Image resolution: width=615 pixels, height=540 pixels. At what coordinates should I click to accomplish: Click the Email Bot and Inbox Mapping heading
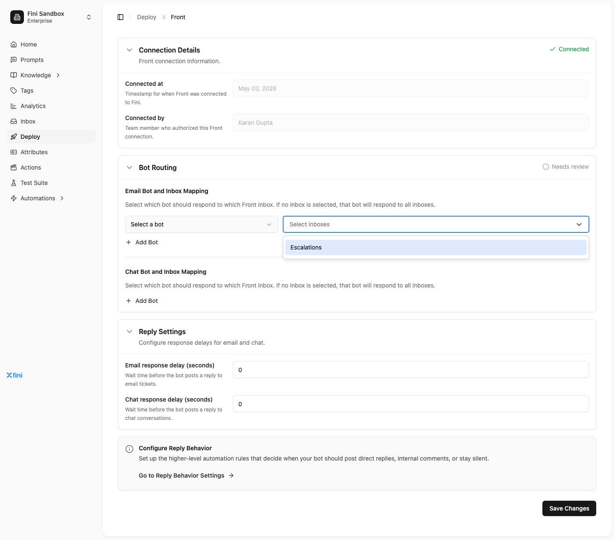(x=167, y=191)
